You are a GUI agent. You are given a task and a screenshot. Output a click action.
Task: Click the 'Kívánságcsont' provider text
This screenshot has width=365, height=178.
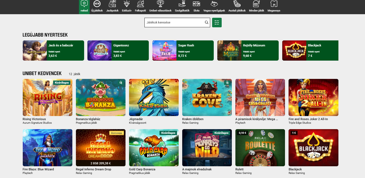pyautogui.click(x=137, y=123)
